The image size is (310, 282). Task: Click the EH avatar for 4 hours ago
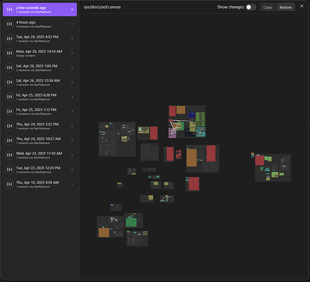[x=10, y=24]
